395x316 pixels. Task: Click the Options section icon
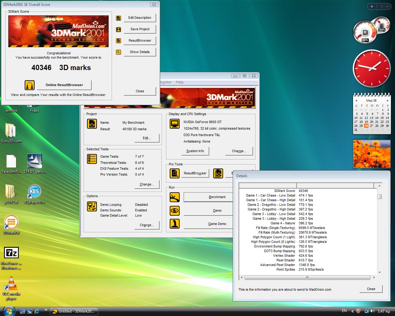(x=92, y=206)
